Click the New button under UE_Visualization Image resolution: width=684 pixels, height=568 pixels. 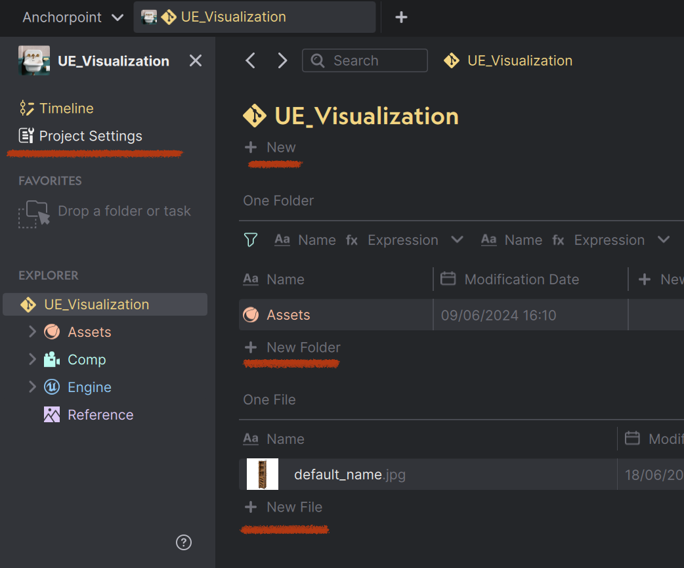pyautogui.click(x=270, y=147)
